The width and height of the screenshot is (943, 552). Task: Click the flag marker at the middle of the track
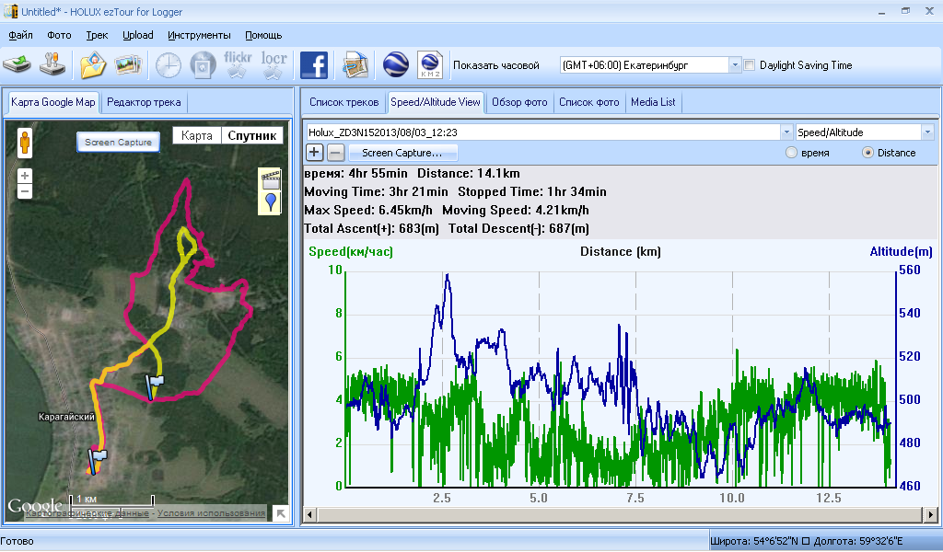(154, 385)
